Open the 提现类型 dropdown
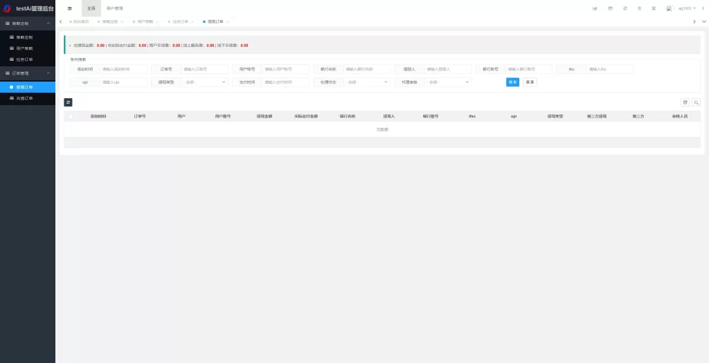709x363 pixels. tap(204, 82)
